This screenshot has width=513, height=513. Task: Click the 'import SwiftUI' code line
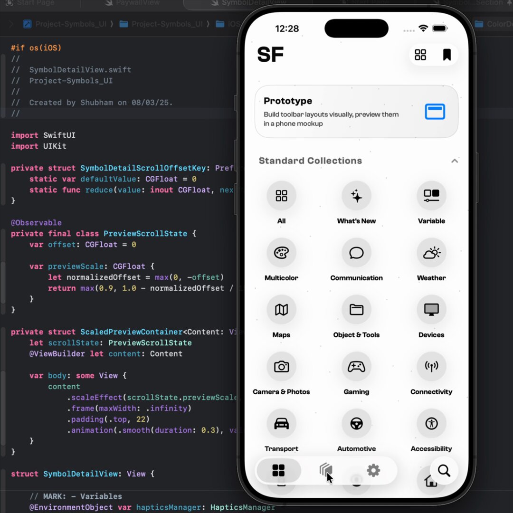tap(43, 135)
